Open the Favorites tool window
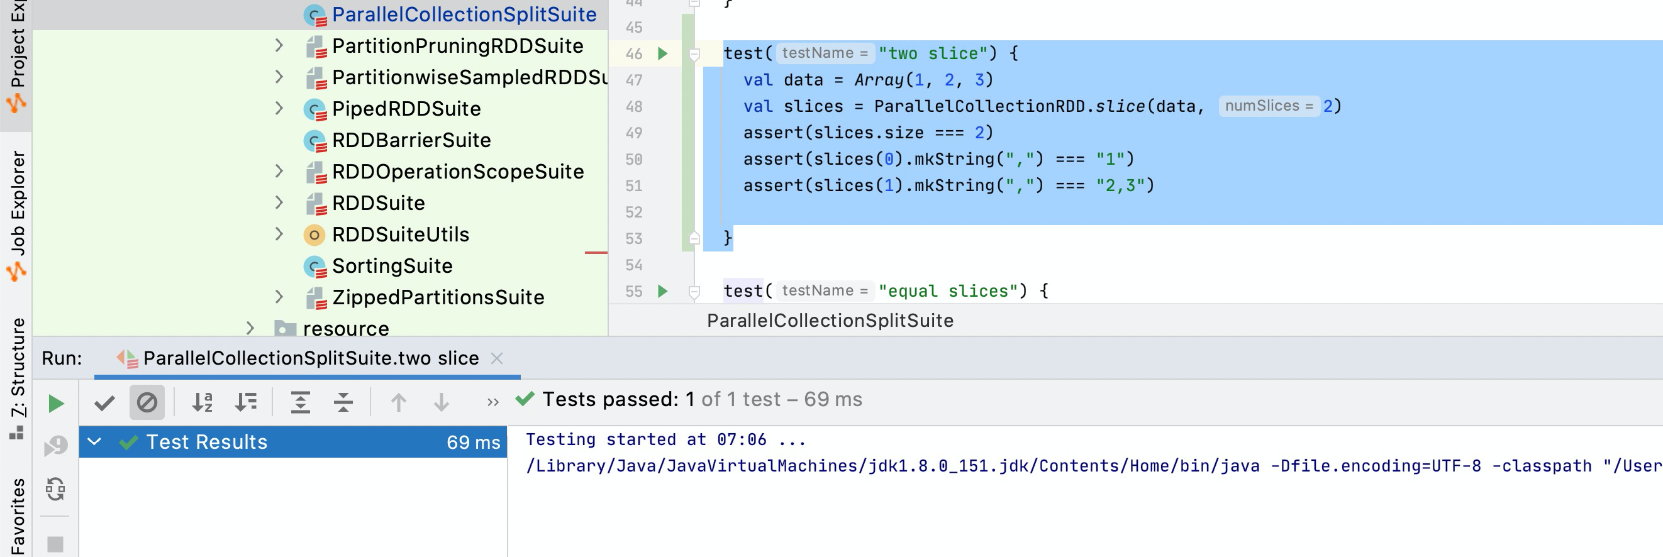Viewport: 1663px width, 557px height. click(17, 516)
